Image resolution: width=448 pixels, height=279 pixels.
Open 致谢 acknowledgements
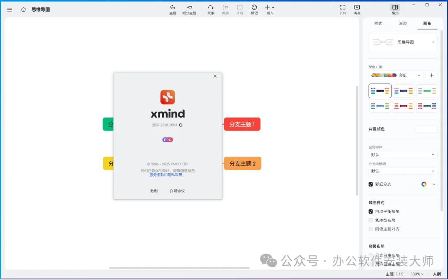click(x=154, y=191)
